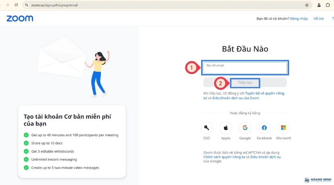The width and height of the screenshot is (334, 185).
Task: Open the Đăng nhập link
Action: pyautogui.click(x=299, y=18)
